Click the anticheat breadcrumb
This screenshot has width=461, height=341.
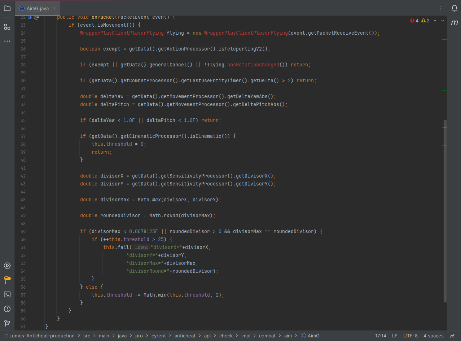click(x=185, y=336)
